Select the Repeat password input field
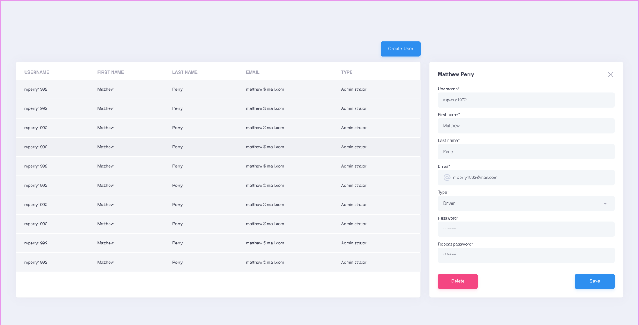This screenshot has width=639, height=325. point(526,255)
